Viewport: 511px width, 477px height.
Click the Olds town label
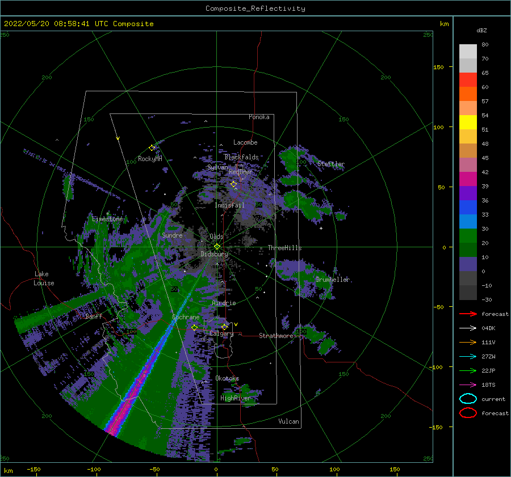point(216,237)
